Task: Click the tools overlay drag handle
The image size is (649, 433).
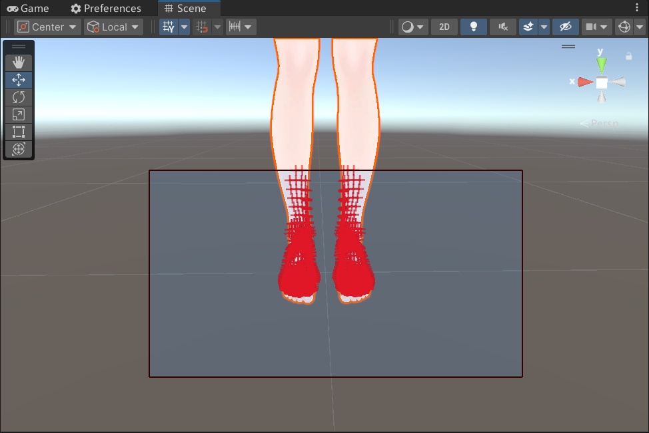Action: coord(19,47)
